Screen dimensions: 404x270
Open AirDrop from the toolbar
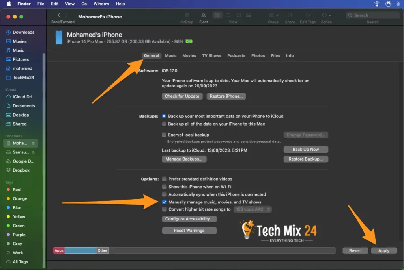187,15
